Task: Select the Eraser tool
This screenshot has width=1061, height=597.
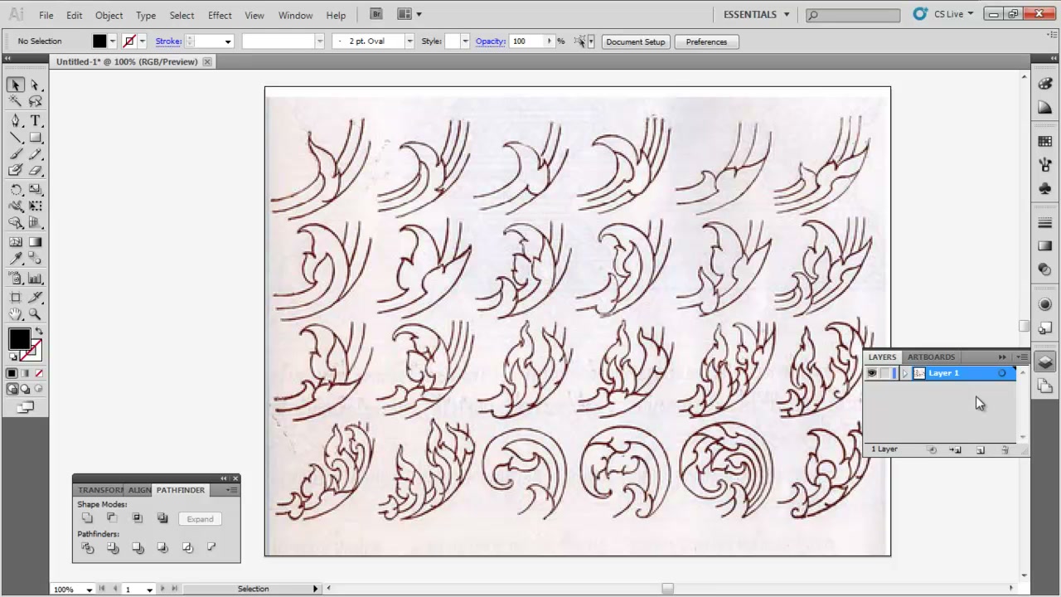Action: click(36, 171)
